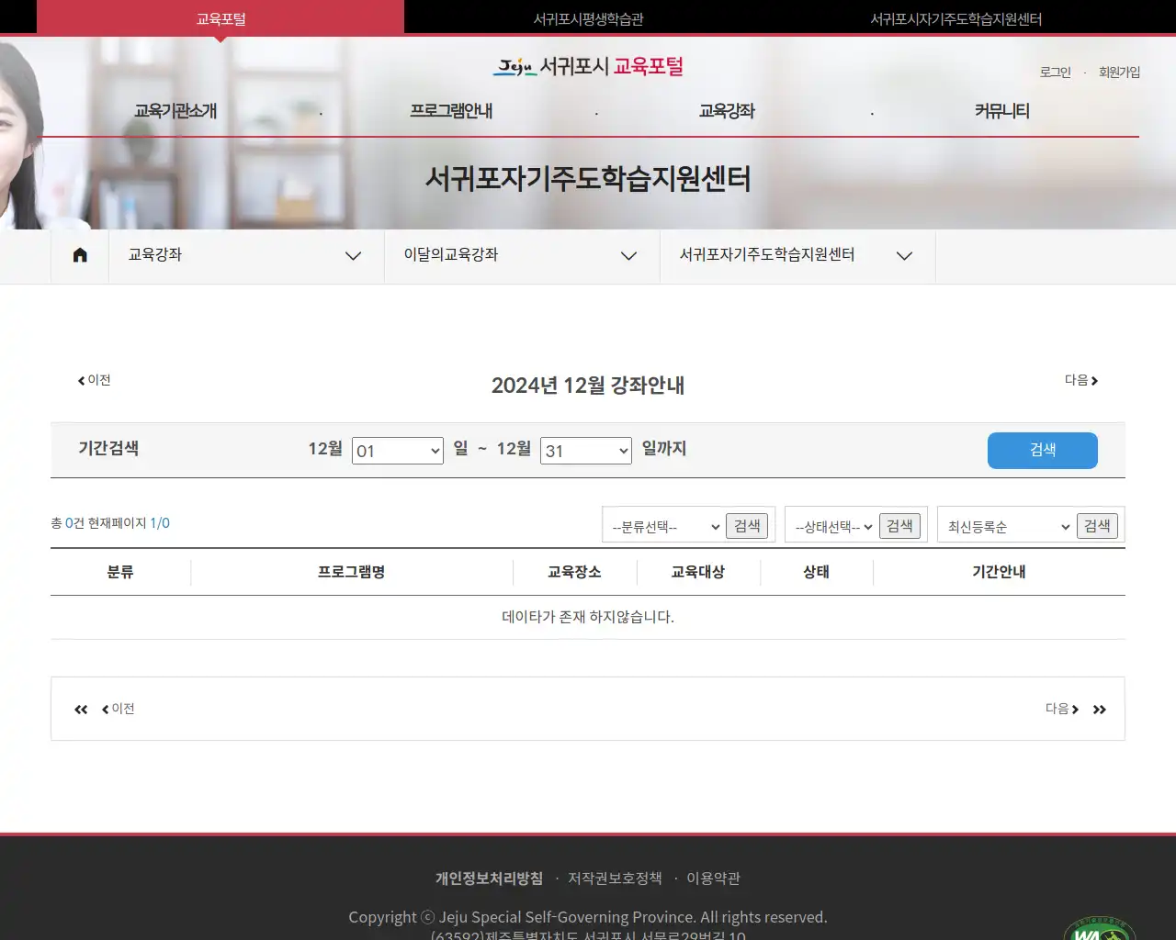Go to first page double-left arrow
Image resolution: width=1176 pixels, height=940 pixels.
[81, 709]
